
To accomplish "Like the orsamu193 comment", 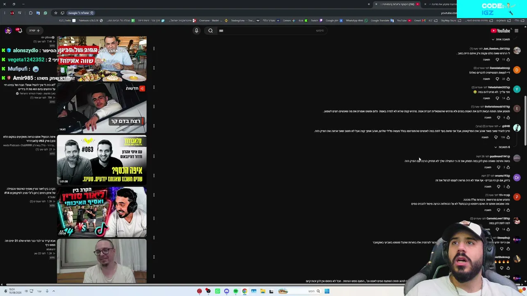I will (x=508, y=187).
